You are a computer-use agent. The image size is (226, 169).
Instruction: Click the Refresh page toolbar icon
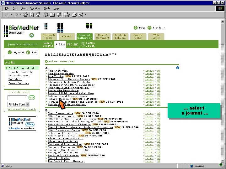point(32,15)
